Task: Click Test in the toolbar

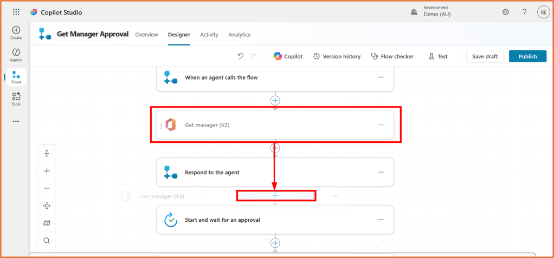Action: [438, 56]
